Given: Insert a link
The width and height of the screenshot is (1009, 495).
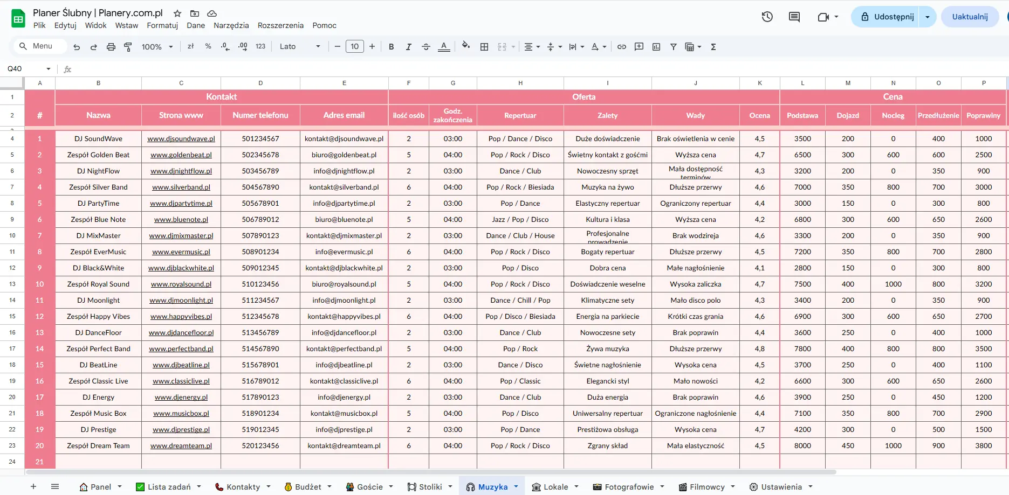Looking at the screenshot, I should (622, 47).
